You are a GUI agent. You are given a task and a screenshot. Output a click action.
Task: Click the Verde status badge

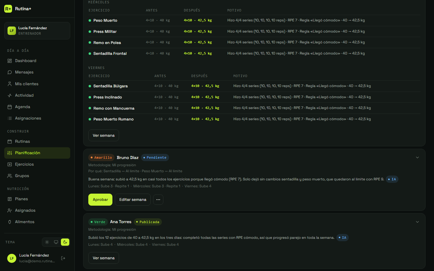point(98,222)
